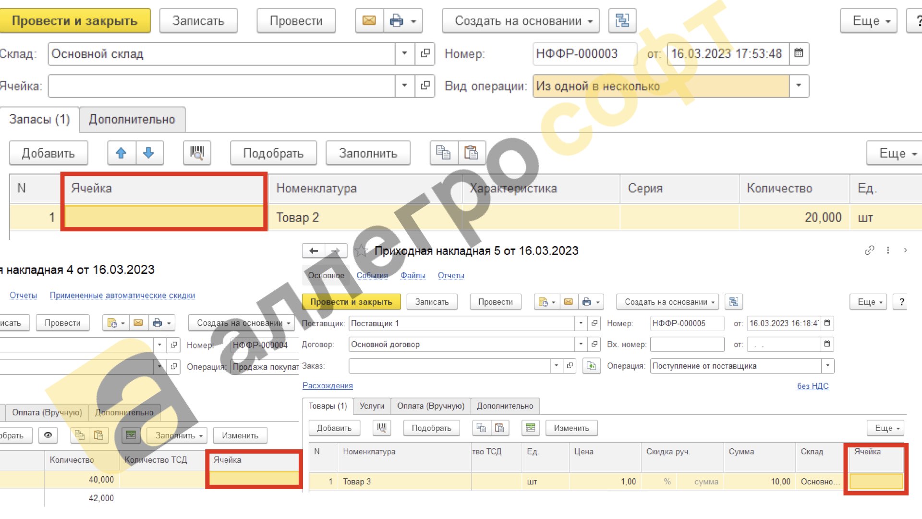This screenshot has width=922, height=519.
Task: Move row down with blue down arrow
Action: pos(149,153)
